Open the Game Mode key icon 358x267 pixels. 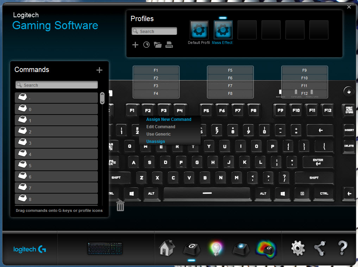(241, 249)
